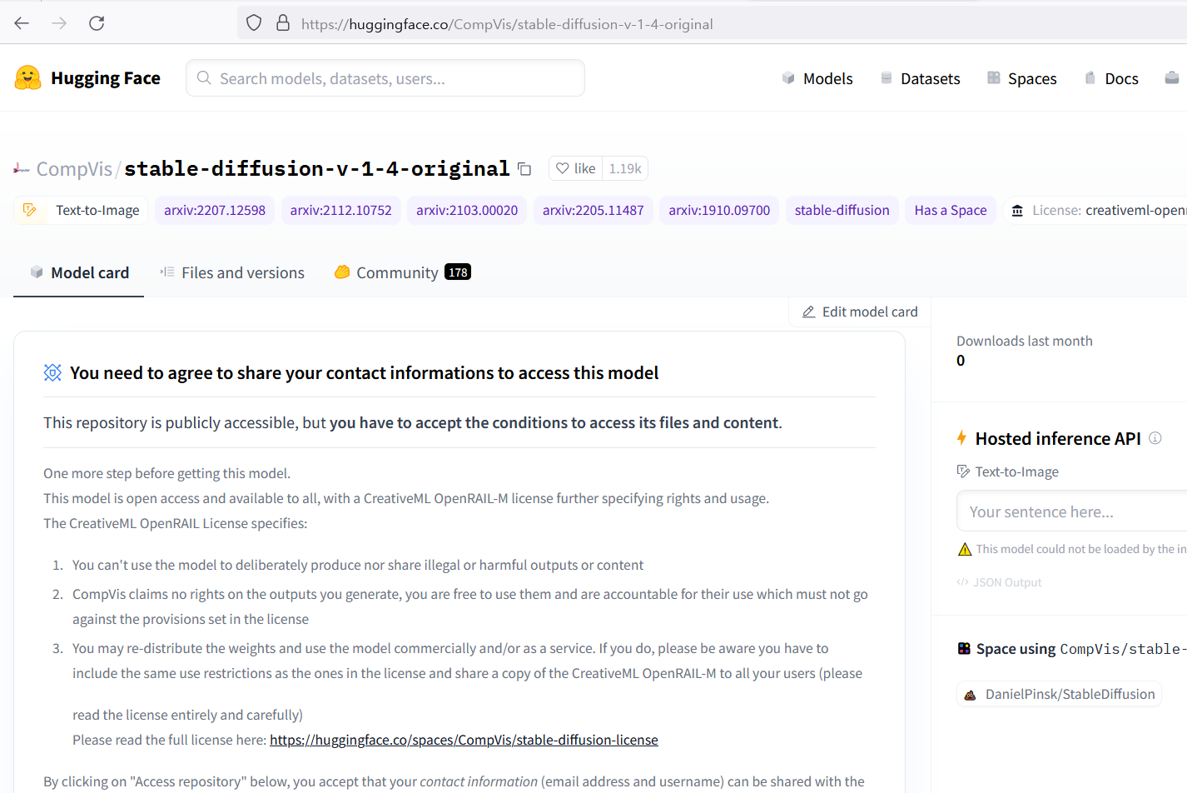This screenshot has height=793, width=1187.
Task: Click the pencil icon on Edit model card
Action: [808, 312]
